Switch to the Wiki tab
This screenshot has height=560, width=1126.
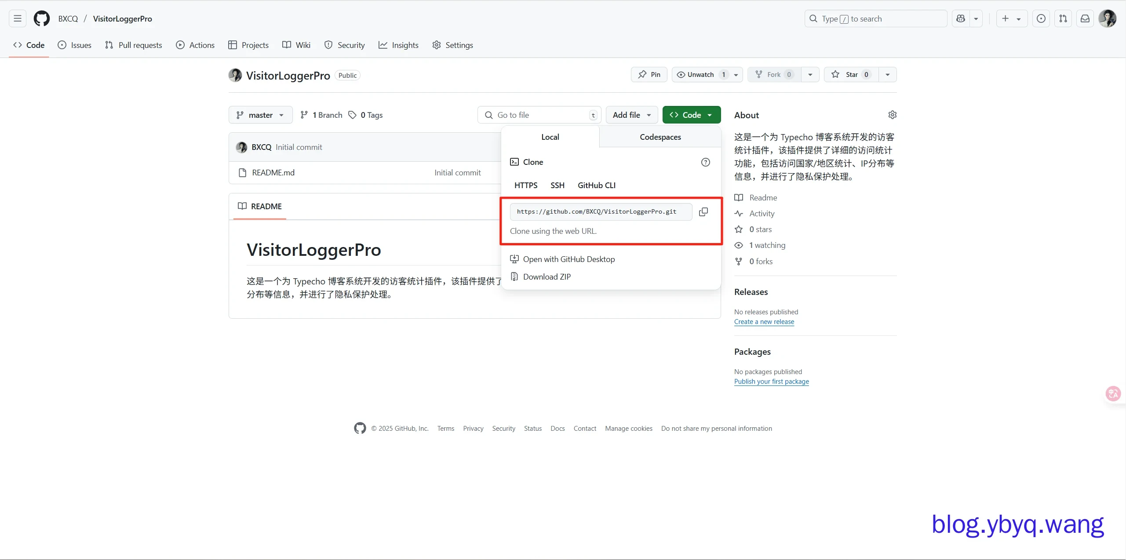coord(296,45)
